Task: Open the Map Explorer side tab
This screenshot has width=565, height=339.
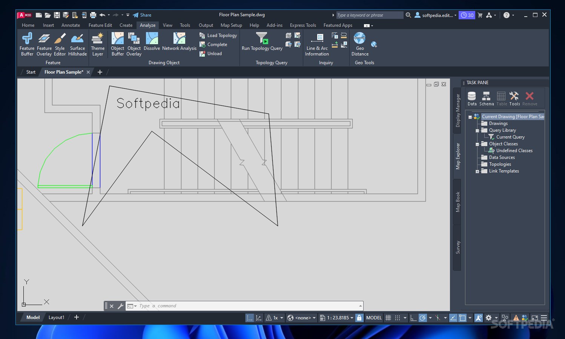Action: [x=458, y=156]
